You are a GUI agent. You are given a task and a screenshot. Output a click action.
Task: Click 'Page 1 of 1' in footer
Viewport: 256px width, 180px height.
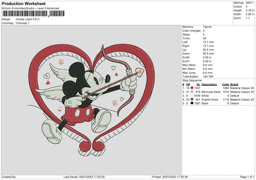(x=247, y=177)
